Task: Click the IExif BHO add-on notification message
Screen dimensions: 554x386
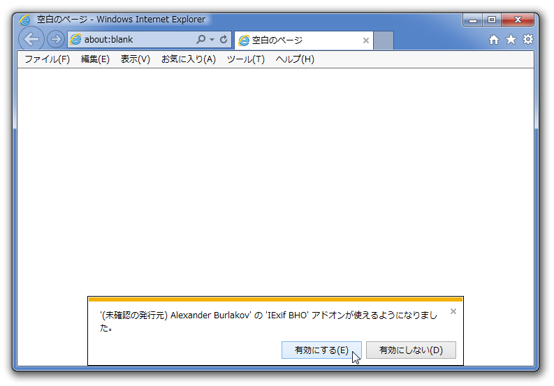Action: click(x=268, y=321)
